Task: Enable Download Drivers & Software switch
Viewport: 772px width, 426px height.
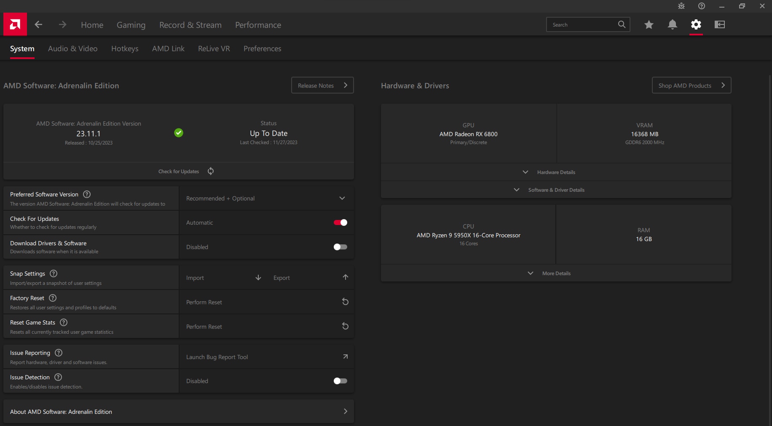Action: pyautogui.click(x=340, y=247)
